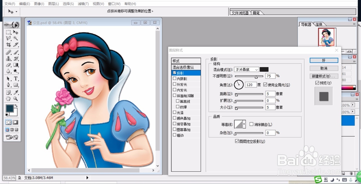This screenshot has width=361, height=184.
Task: Enable the 描边 style checkbox
Action: (x=174, y=135)
